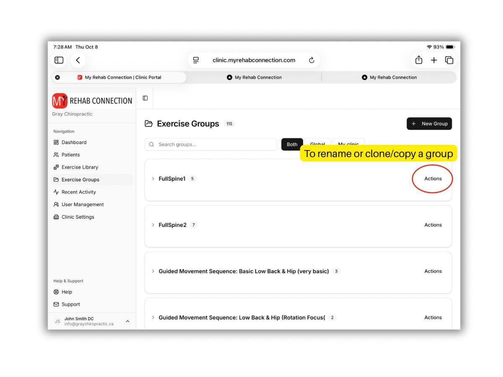Open User Management in navigation
The width and height of the screenshot is (503, 377).
pos(92,204)
